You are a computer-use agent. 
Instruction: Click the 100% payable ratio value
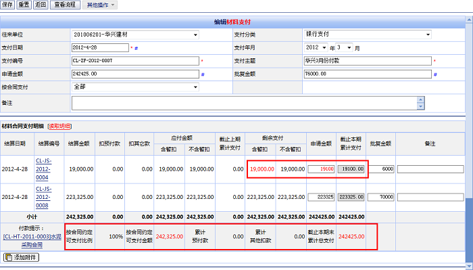[x=116, y=237]
